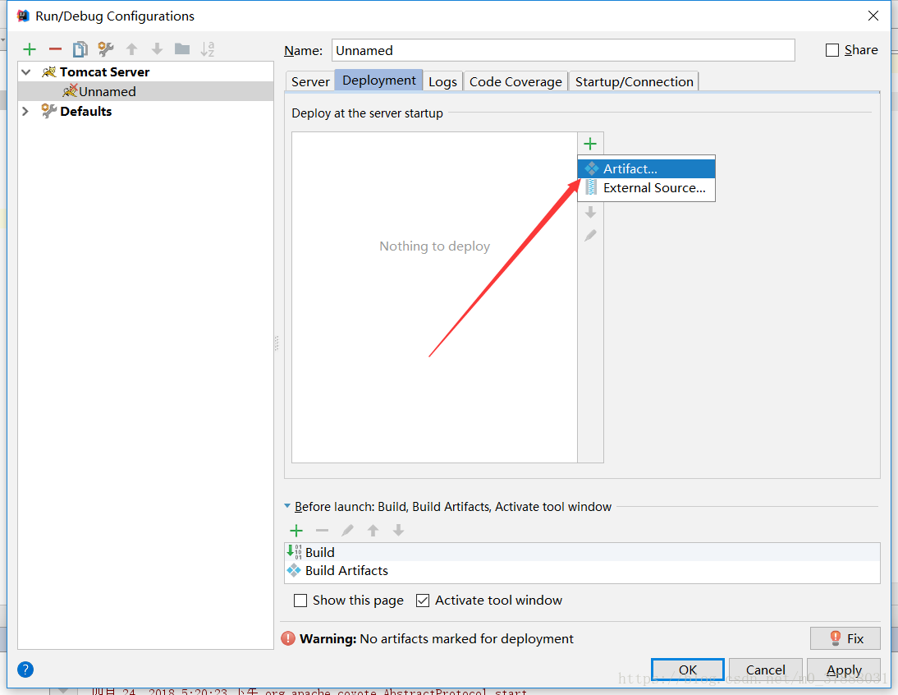Create new folder icon in left toolbar
The image size is (898, 695).
(x=182, y=49)
